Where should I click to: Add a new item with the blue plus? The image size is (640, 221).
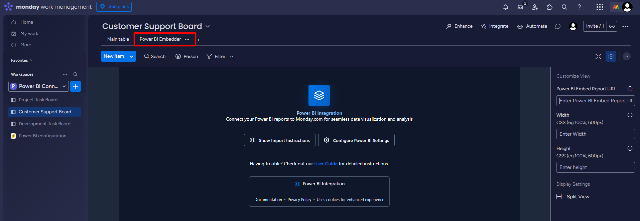76,86
